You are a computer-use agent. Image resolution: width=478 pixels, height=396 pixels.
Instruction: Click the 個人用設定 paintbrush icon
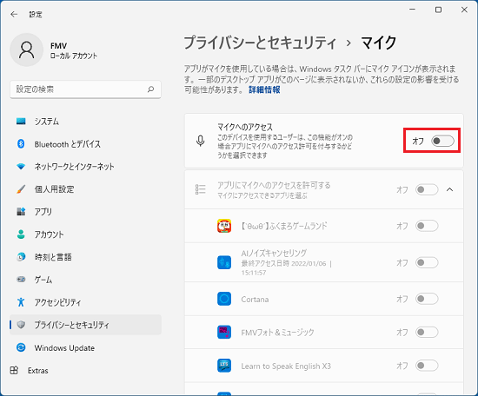point(21,188)
